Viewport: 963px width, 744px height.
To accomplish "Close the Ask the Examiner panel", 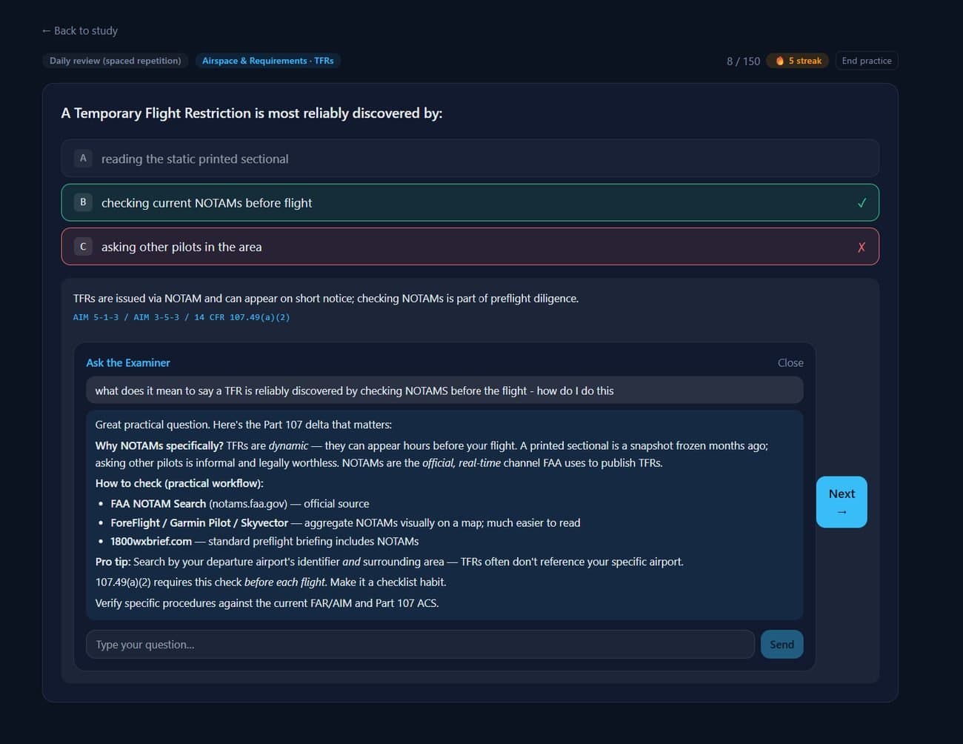I will [790, 362].
